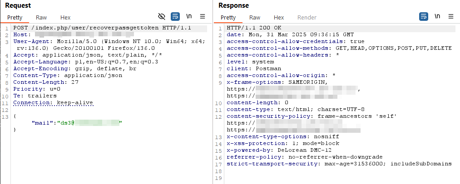The width and height of the screenshot is (460, 184).
Task: Click the x-powered-by header in Response
Action: [x=281, y=150]
